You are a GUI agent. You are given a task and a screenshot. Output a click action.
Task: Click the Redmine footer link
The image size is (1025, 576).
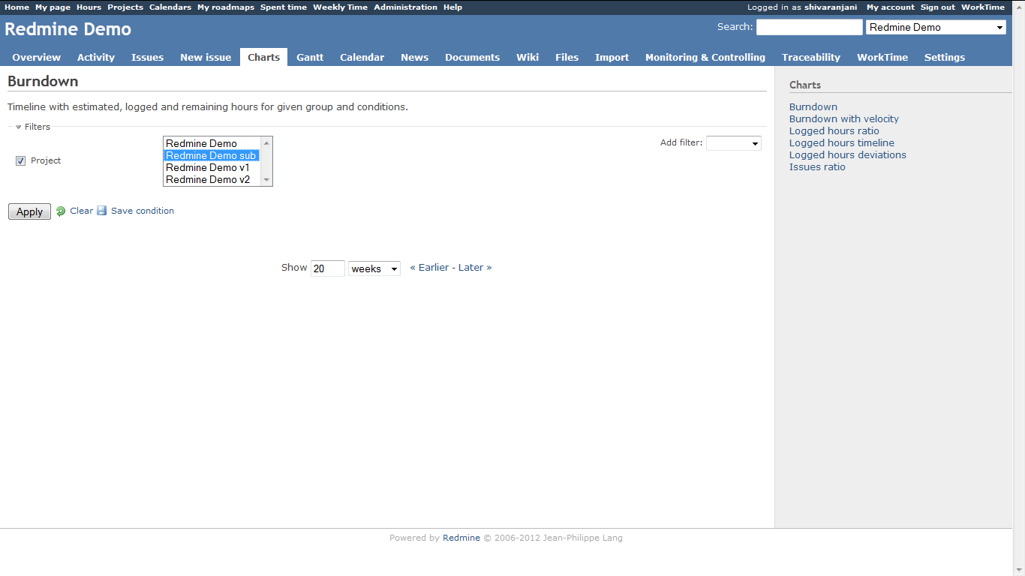tap(461, 538)
